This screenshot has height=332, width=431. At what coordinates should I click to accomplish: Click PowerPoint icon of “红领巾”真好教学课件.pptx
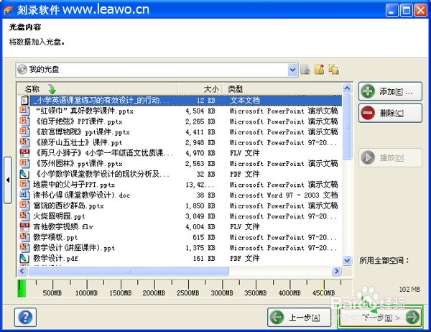(24, 111)
